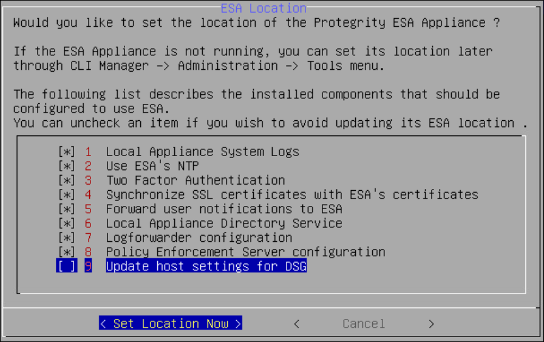
Task: Click the Cancel button
Action: (x=364, y=324)
